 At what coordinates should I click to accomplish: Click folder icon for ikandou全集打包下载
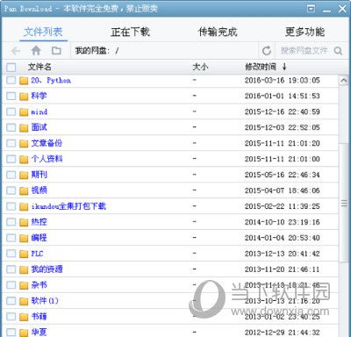24,207
